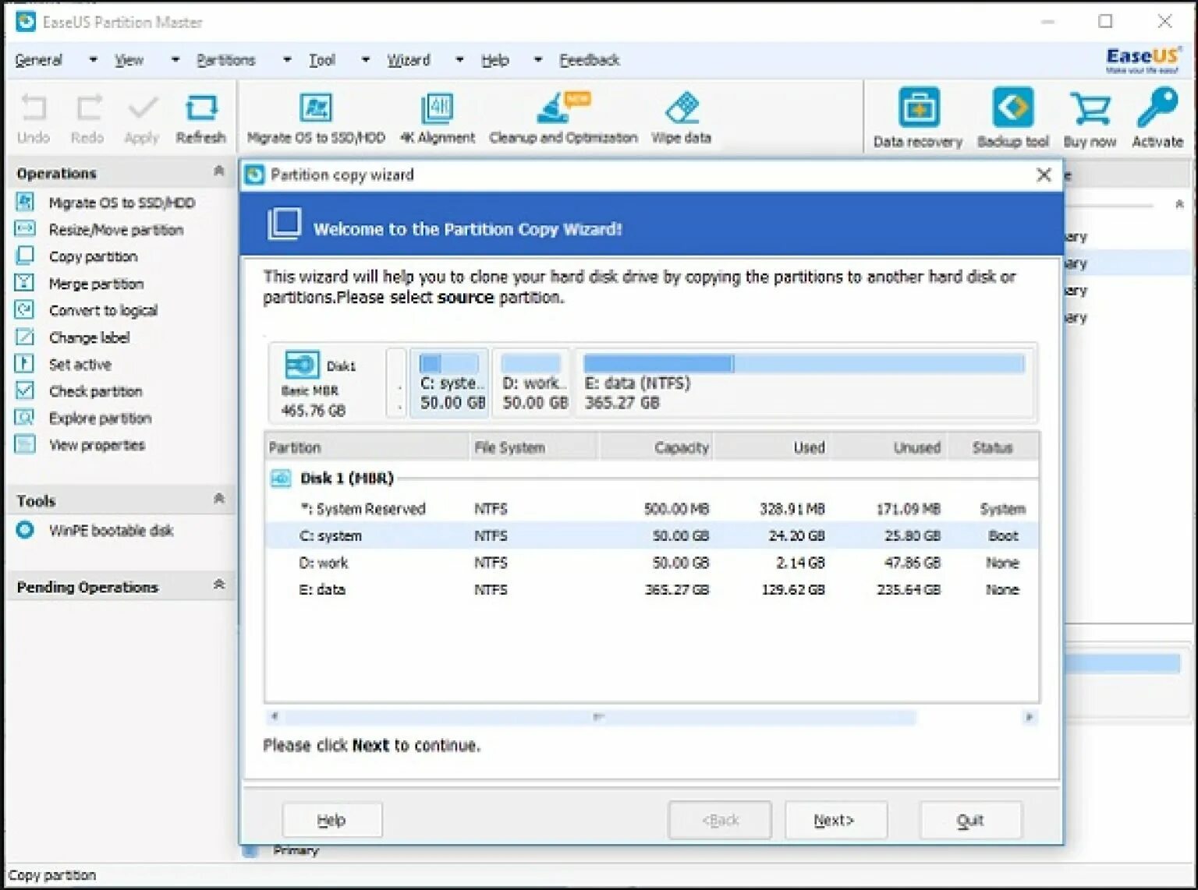Click the Quit button in the wizard
Screen dimensions: 1198x890
point(970,820)
